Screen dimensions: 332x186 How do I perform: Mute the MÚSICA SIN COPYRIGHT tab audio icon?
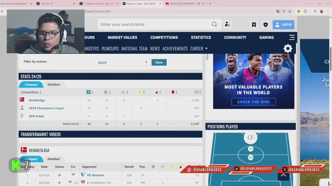coord(199,4)
